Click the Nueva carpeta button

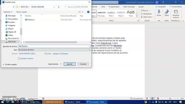21,12
